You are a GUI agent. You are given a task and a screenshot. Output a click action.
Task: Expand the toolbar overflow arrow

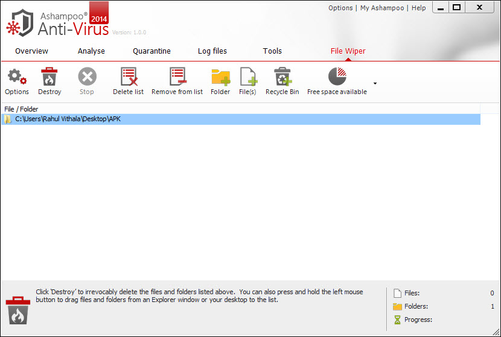[375, 84]
